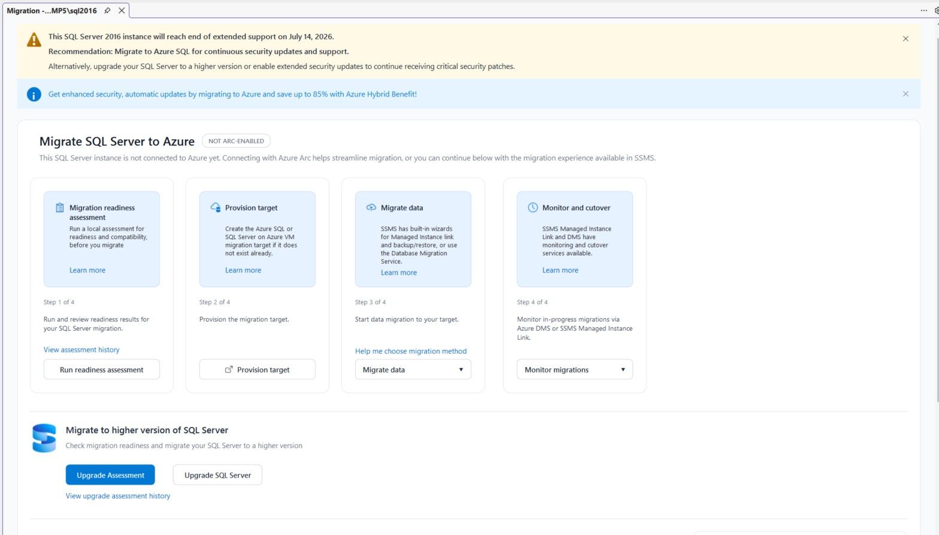The height and width of the screenshot is (535, 939).
Task: Click the 'Step 4 of 4' label
Action: click(532, 303)
